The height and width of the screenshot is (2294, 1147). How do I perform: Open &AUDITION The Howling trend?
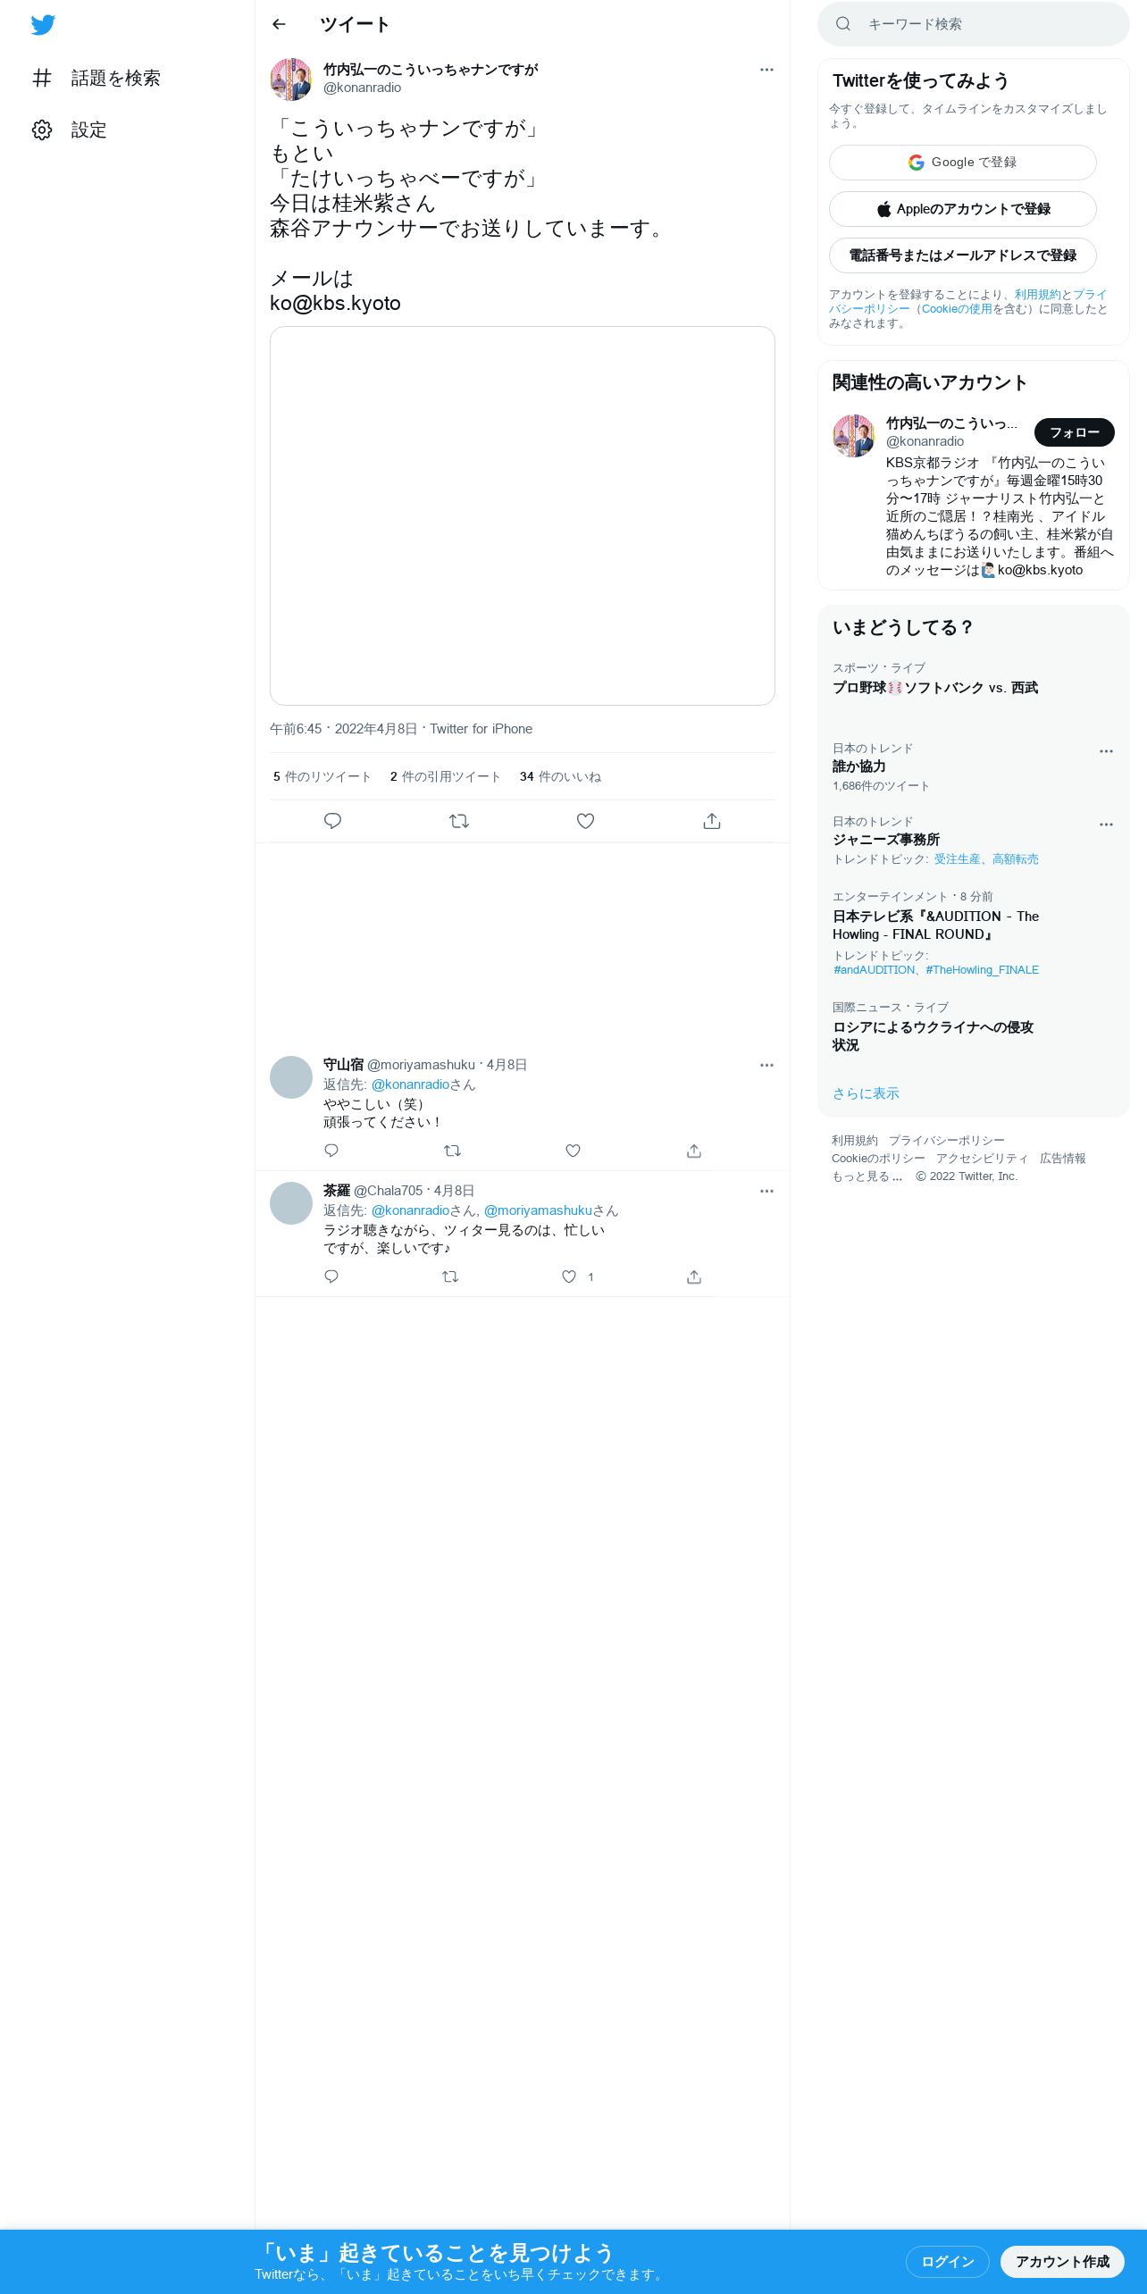pos(936,925)
